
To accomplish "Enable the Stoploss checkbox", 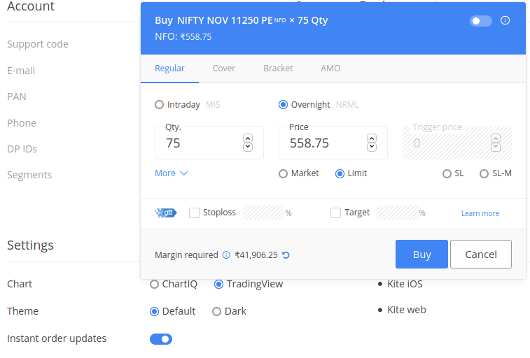I will (x=194, y=213).
